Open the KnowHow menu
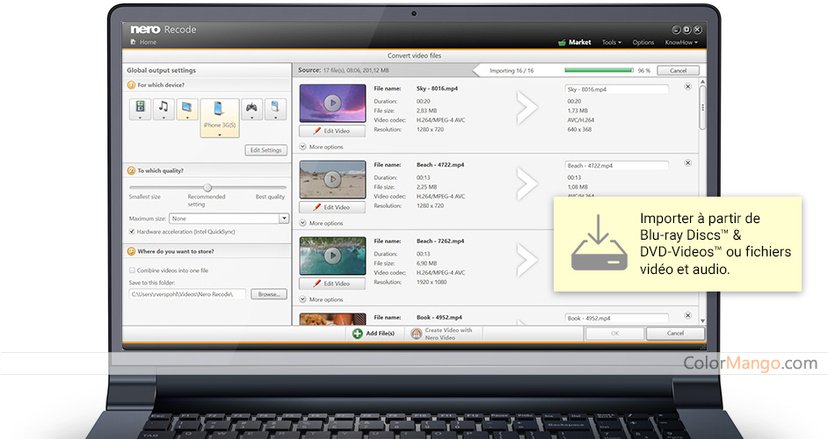The height and width of the screenshot is (439, 828). coord(681,42)
